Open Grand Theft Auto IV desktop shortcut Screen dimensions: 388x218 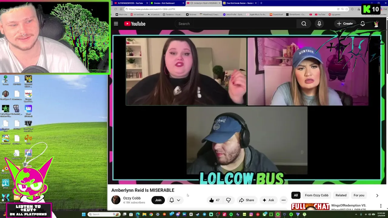[28, 126]
